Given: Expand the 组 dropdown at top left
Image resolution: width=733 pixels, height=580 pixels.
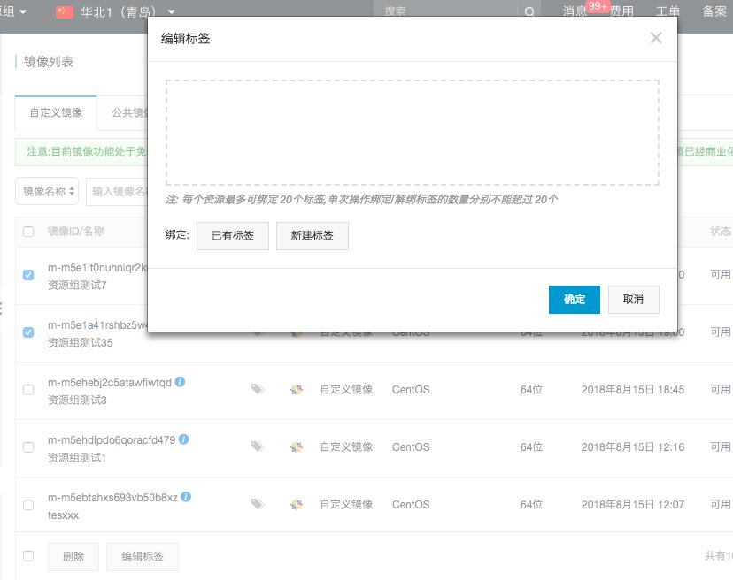Looking at the screenshot, I should click(x=12, y=11).
